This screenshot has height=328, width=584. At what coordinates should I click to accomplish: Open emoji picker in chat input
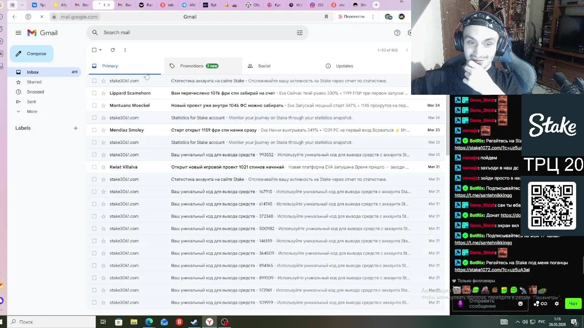(x=520, y=304)
